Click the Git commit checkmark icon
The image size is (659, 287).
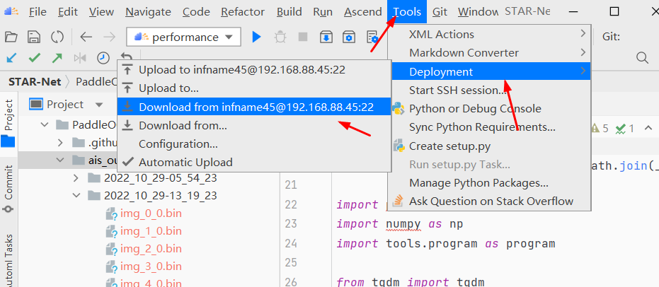[x=34, y=58]
